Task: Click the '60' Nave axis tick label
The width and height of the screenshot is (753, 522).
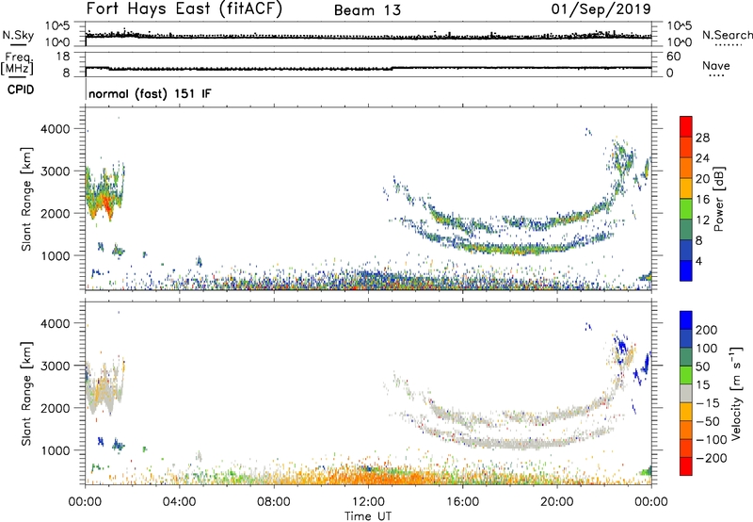Action: [674, 57]
